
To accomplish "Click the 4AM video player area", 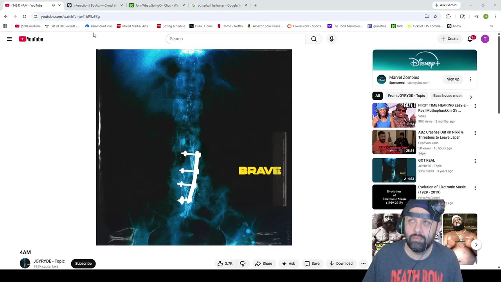I will coord(194,147).
